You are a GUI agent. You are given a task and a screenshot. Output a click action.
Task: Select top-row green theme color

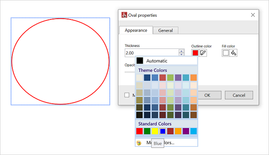pyautogui.click(x=171, y=77)
